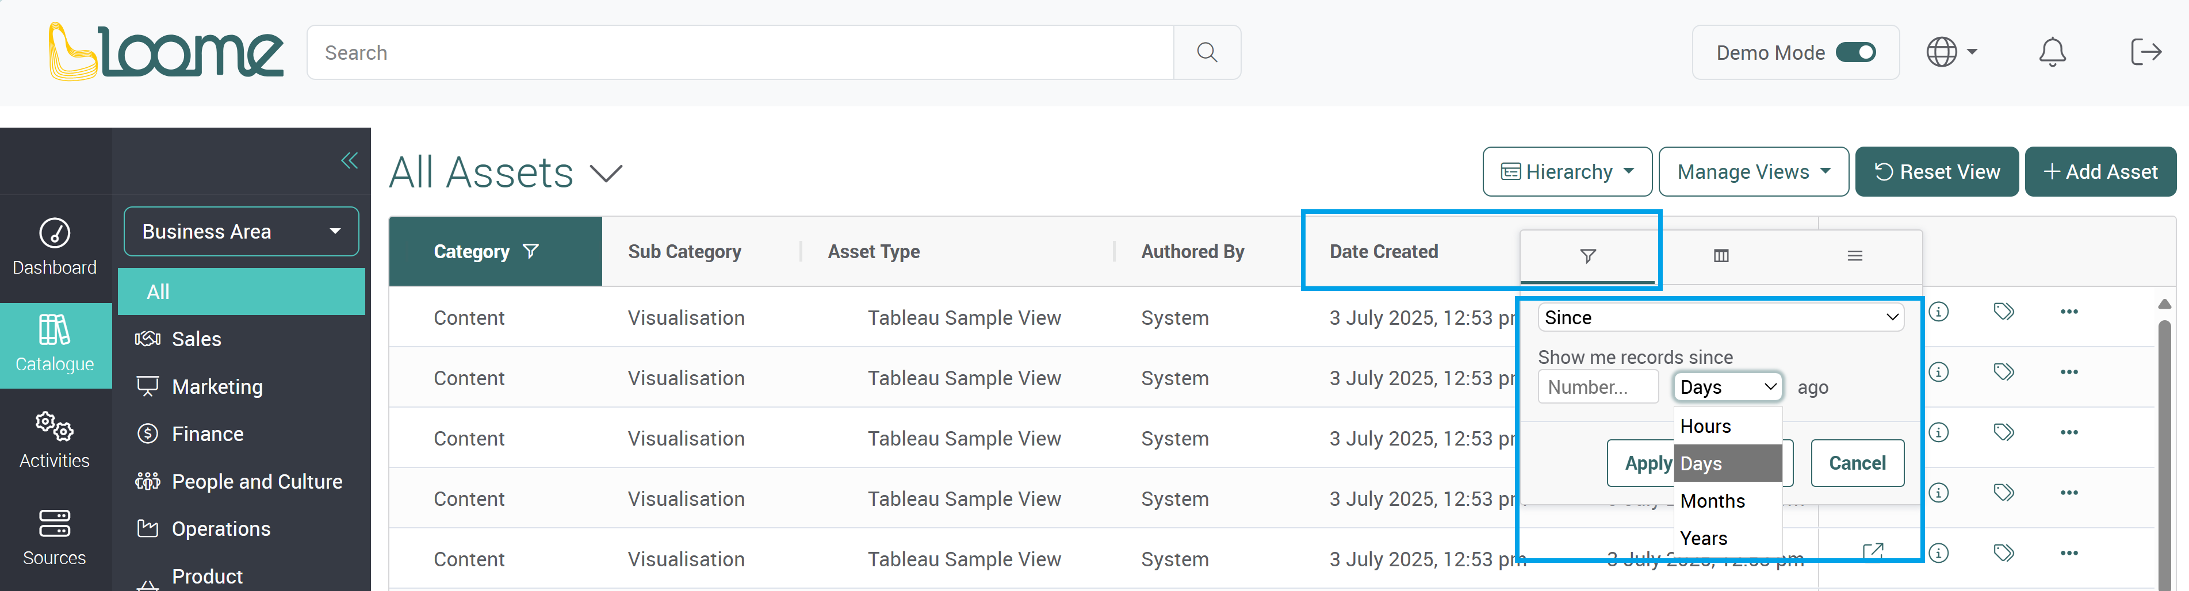This screenshot has height=591, width=2189.
Task: Open info icon on third asset row
Action: tap(1938, 432)
